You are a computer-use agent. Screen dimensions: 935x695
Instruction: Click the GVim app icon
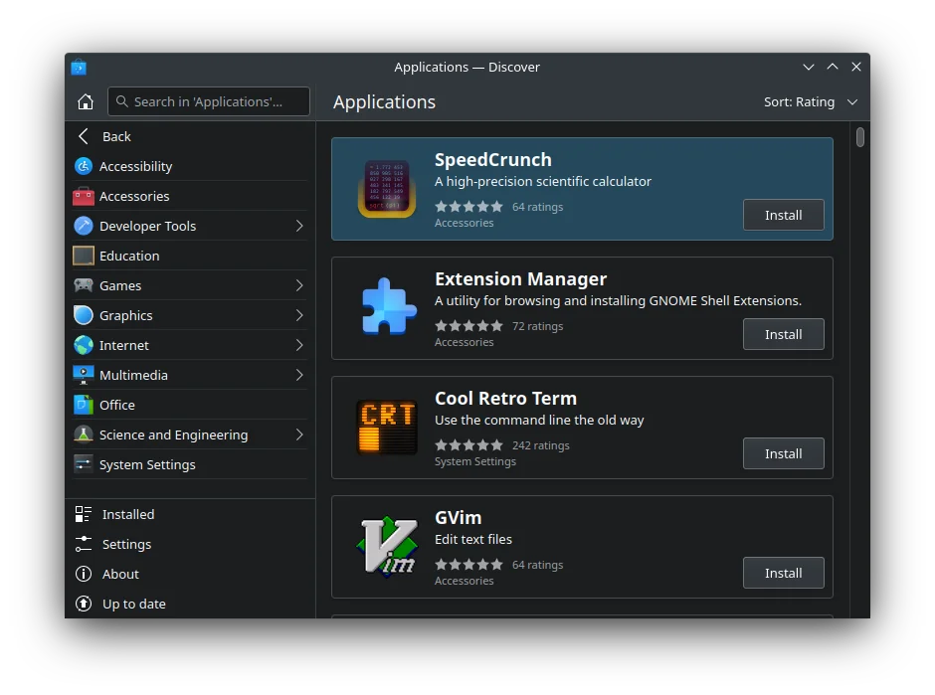pyautogui.click(x=386, y=547)
